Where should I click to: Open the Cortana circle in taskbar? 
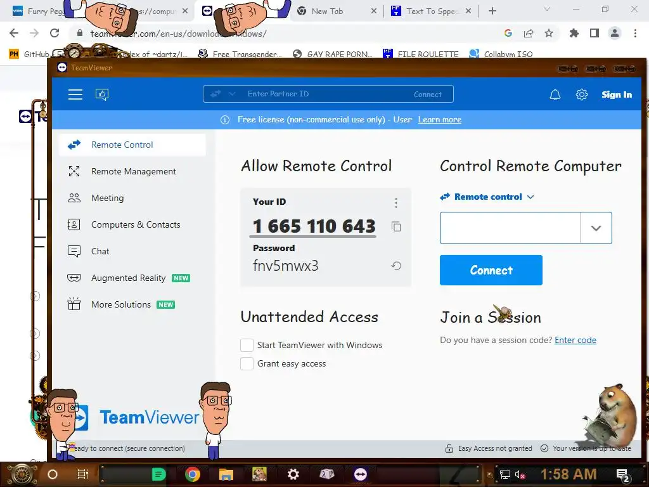(53, 474)
